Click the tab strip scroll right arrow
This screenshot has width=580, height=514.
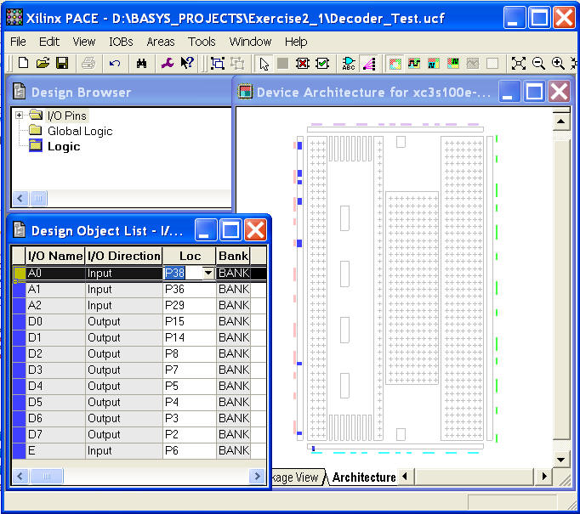click(543, 477)
